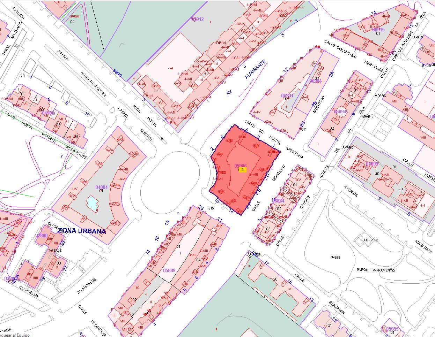This screenshot has height=337, width=435.
Task: Click the PARQUE SACRAMENTO label
Action: click(376, 270)
